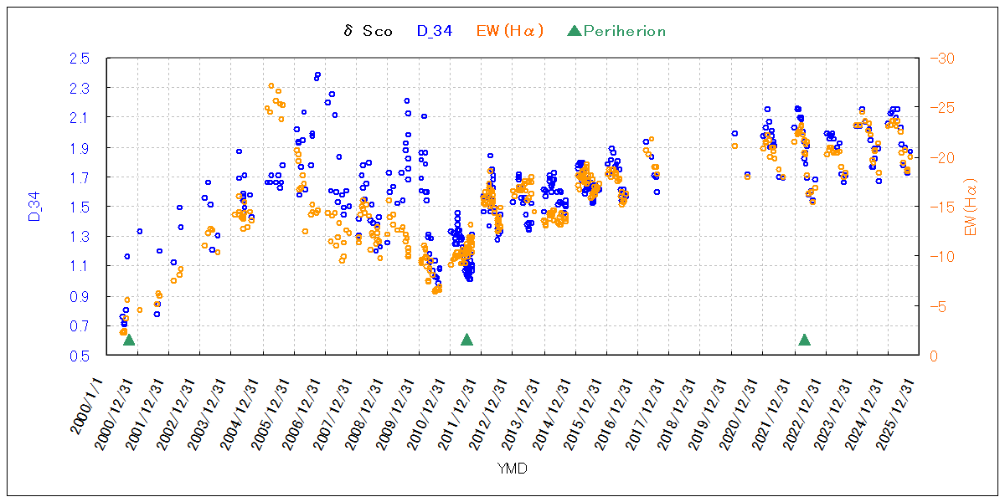Click the 2.5 tick on left axis

click(80, 59)
